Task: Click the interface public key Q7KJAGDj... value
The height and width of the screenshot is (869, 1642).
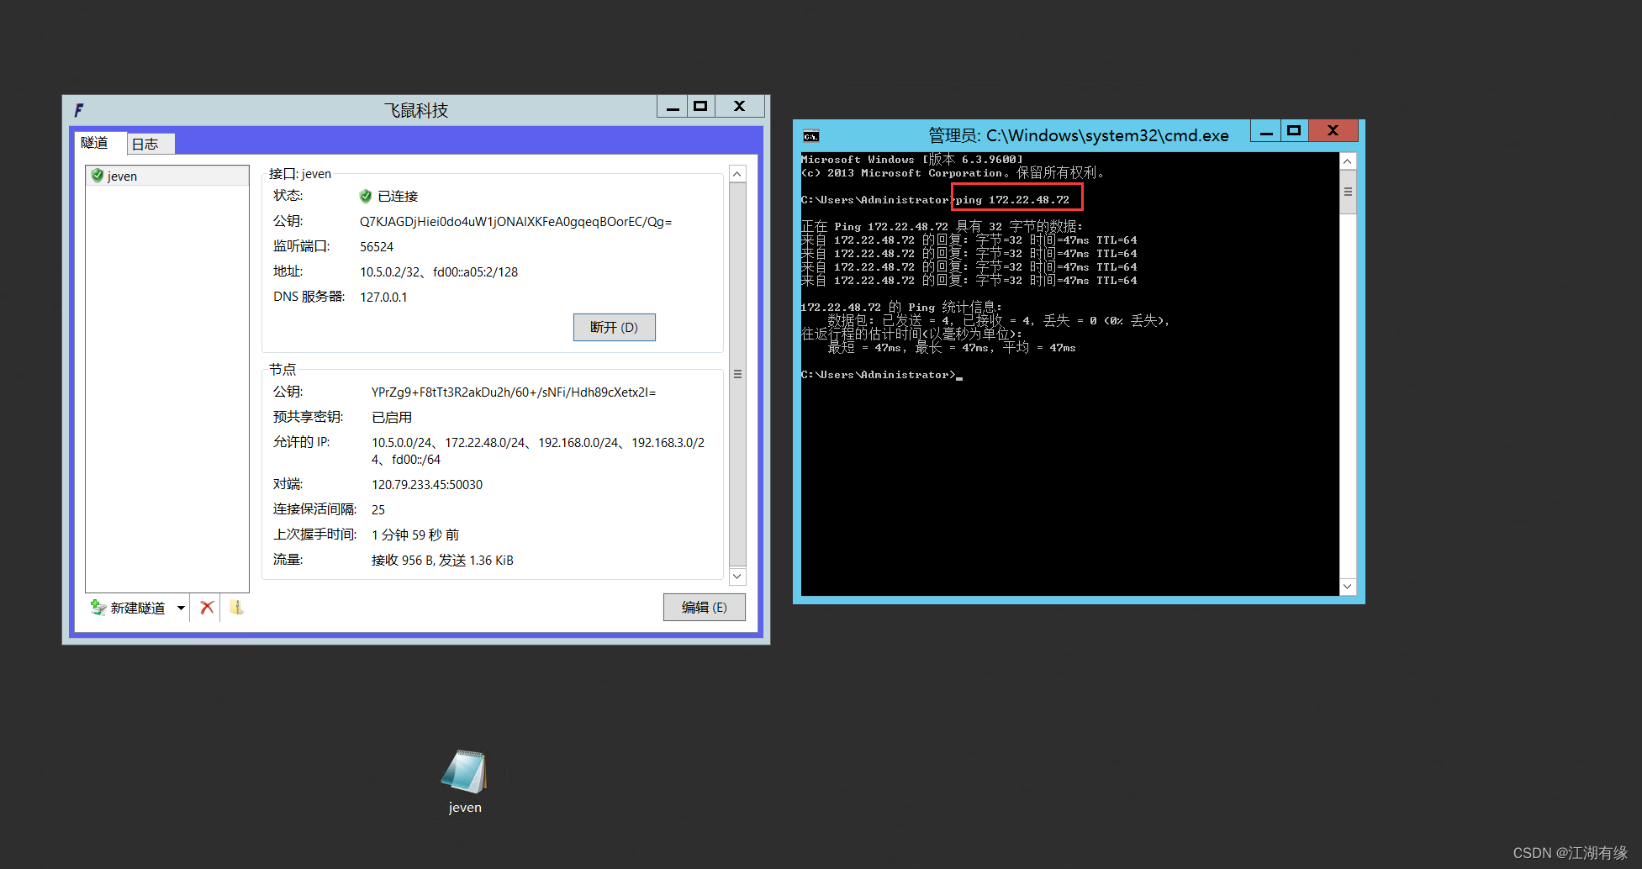Action: (x=515, y=222)
